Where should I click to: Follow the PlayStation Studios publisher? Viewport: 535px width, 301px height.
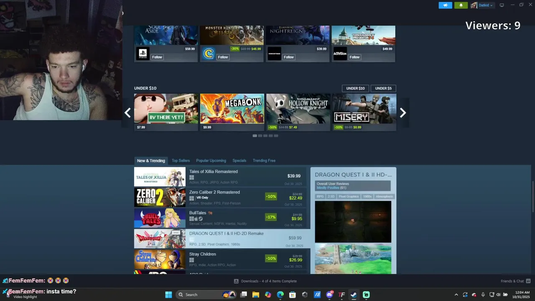(157, 57)
